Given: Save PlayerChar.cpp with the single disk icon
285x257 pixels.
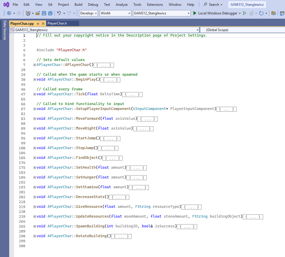Looking at the screenshot, I should pos(44,13).
